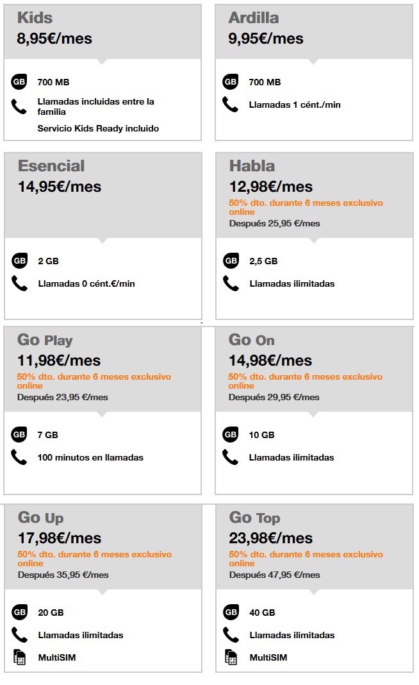Choose the Go Top plan title

pos(254,518)
